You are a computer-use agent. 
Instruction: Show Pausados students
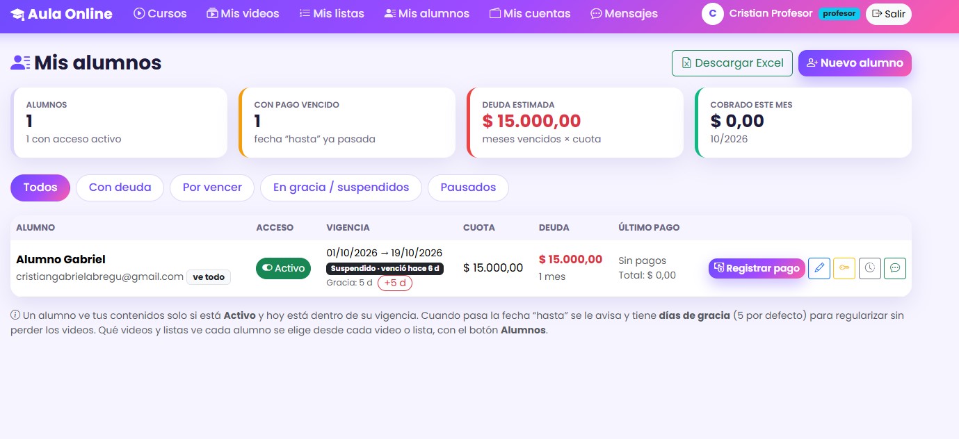[468, 188]
